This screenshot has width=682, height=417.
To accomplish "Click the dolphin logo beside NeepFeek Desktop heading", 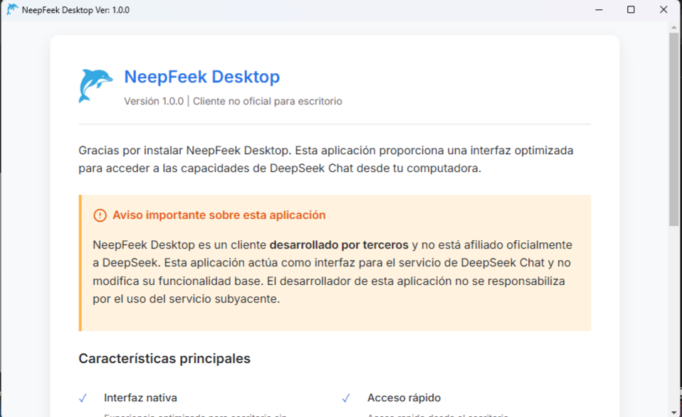I will pyautogui.click(x=95, y=85).
